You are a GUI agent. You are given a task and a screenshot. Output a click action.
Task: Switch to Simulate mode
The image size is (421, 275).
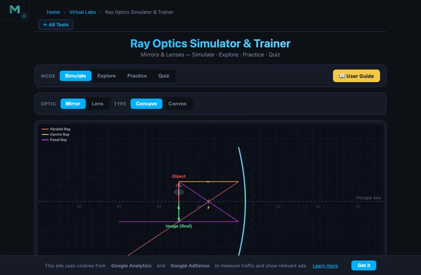75,76
